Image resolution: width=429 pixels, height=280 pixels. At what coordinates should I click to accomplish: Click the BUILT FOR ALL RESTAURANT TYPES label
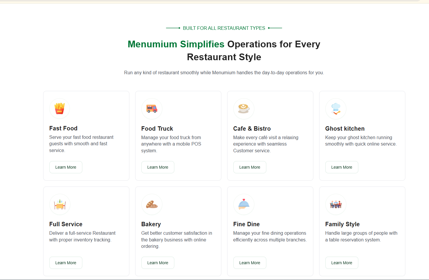click(224, 28)
